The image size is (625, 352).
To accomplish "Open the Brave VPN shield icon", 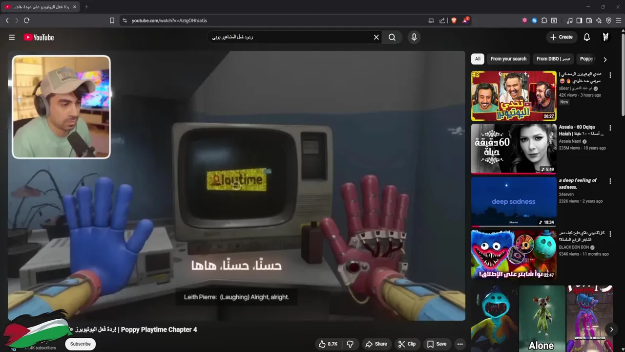I will click(x=608, y=21).
